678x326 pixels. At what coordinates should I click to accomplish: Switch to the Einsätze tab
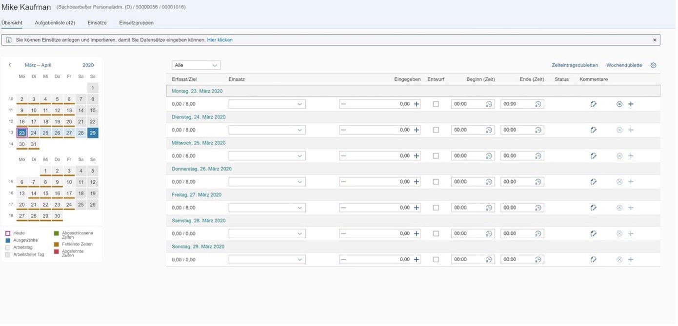(97, 23)
